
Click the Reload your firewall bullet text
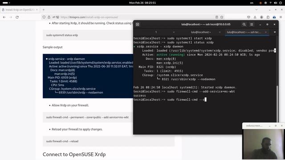(x=77, y=129)
